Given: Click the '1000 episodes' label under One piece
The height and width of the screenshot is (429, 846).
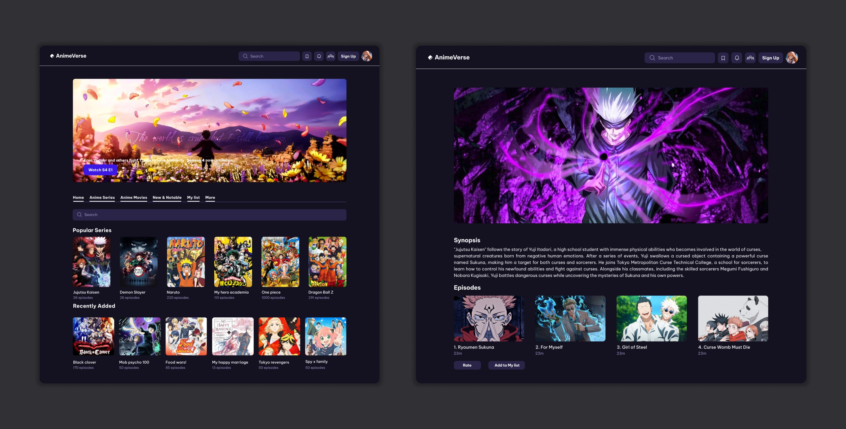Looking at the screenshot, I should (273, 298).
